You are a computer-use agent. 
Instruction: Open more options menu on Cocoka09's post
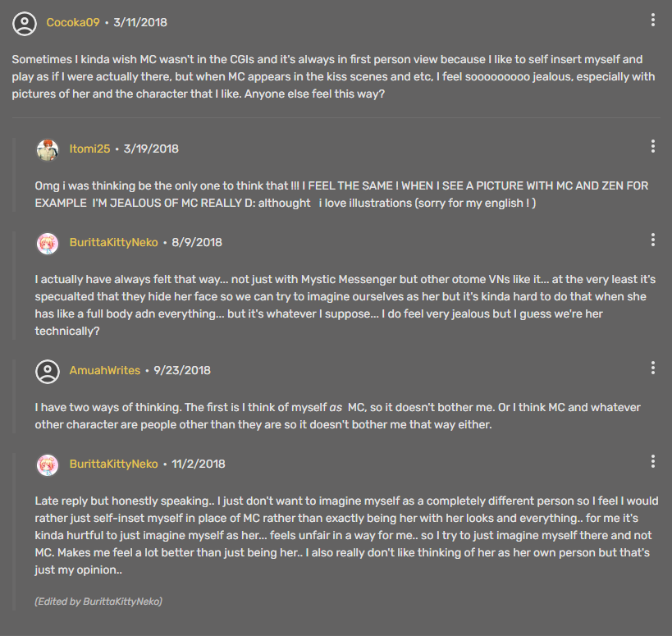(x=652, y=20)
